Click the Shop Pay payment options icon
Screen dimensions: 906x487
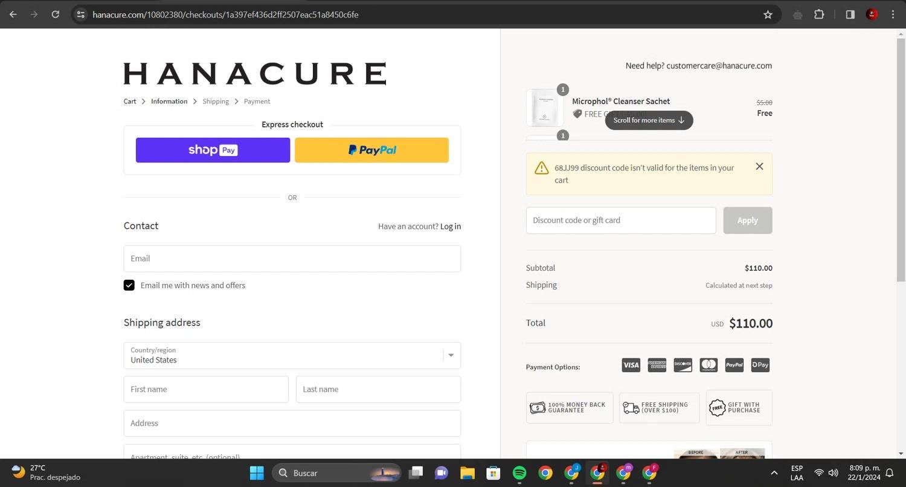point(760,365)
